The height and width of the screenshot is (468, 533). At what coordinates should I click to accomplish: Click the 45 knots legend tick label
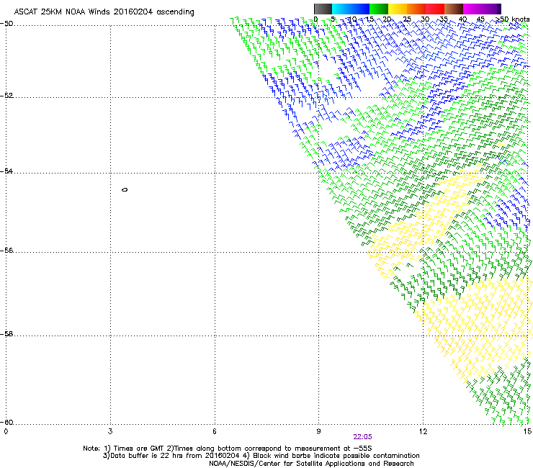[x=480, y=19]
